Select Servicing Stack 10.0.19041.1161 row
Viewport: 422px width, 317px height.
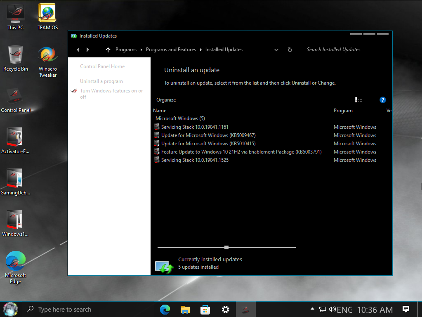[x=272, y=127]
